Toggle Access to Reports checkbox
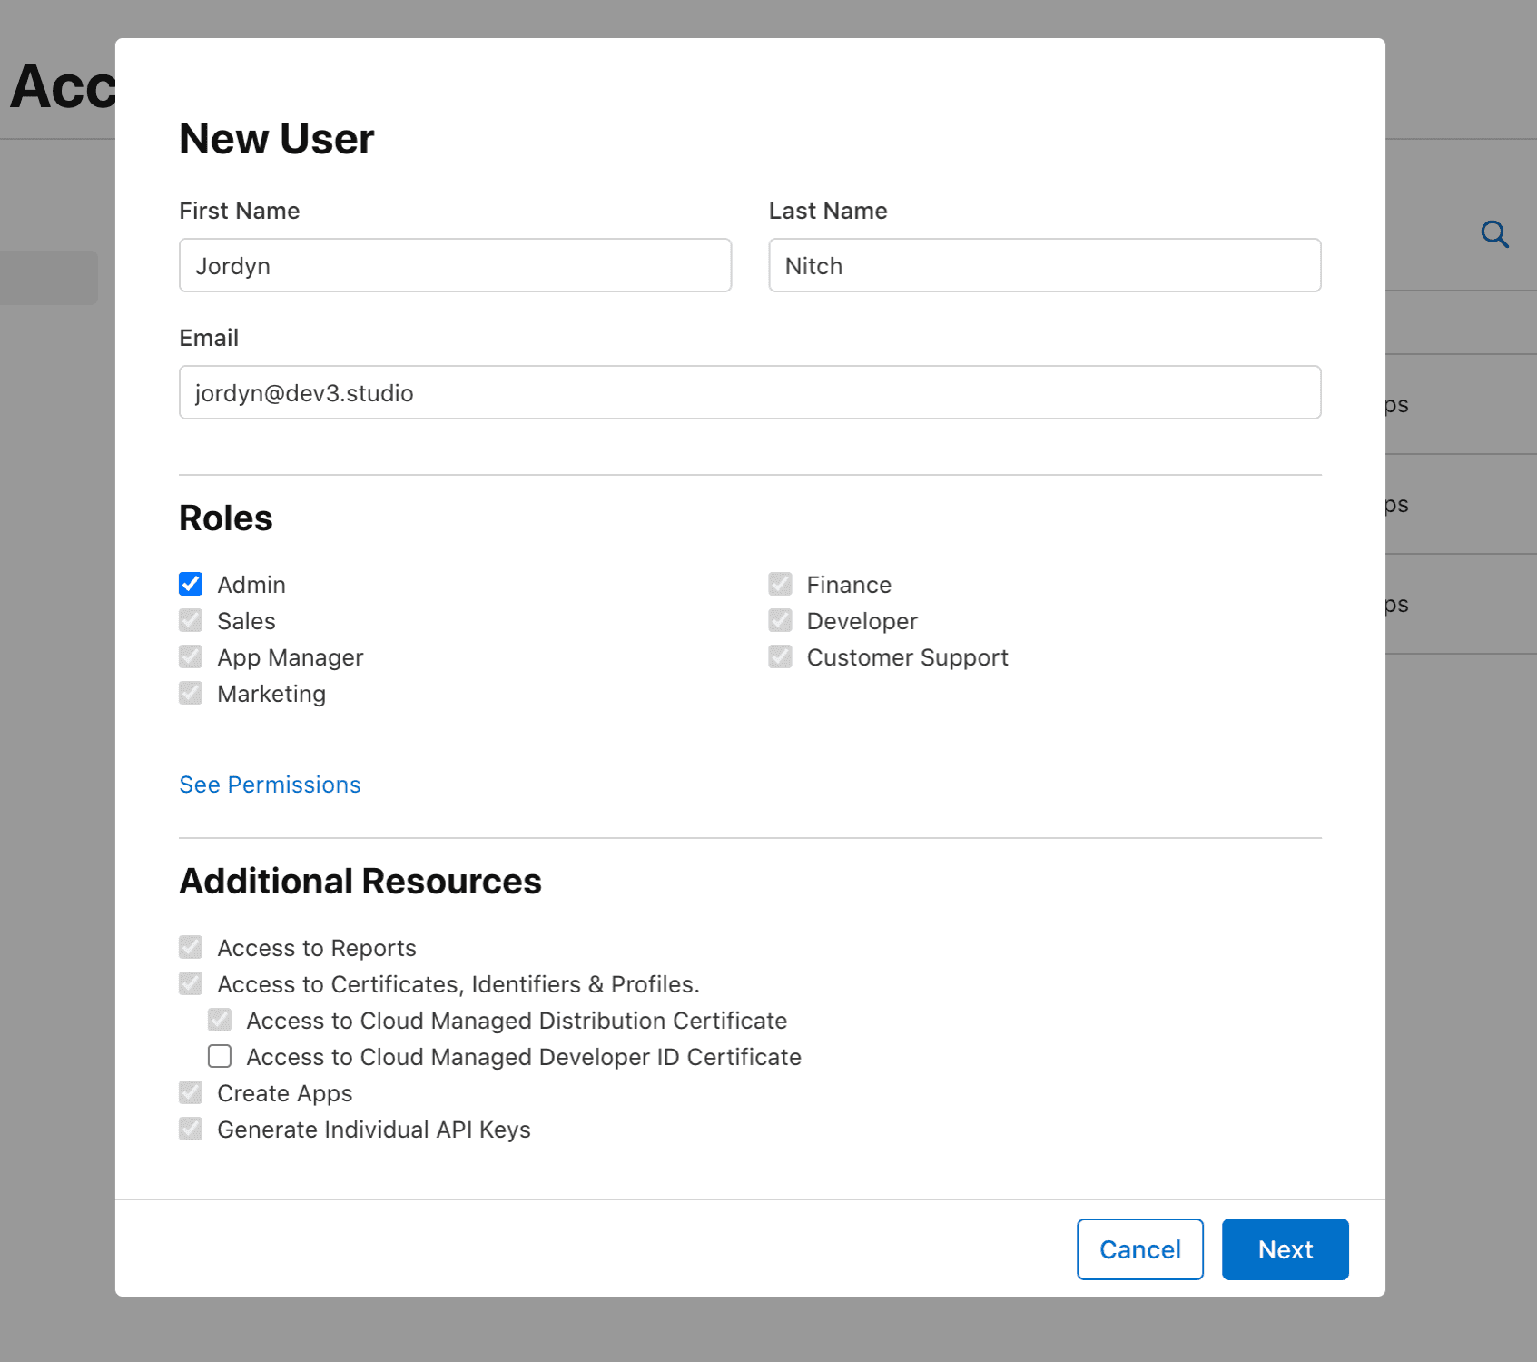Screen dimensions: 1537x1362 [191, 947]
